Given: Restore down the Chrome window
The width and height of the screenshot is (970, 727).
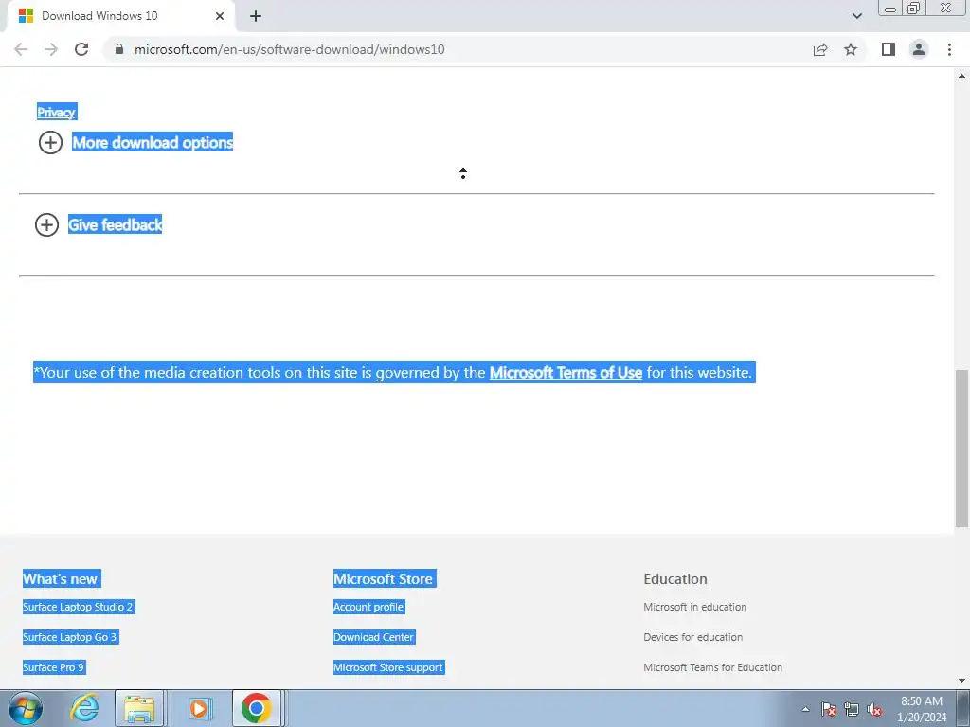Looking at the screenshot, I should pyautogui.click(x=913, y=8).
